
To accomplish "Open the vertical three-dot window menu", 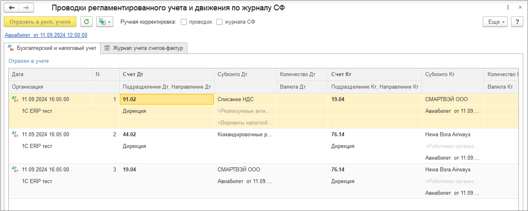I will tap(509, 8).
